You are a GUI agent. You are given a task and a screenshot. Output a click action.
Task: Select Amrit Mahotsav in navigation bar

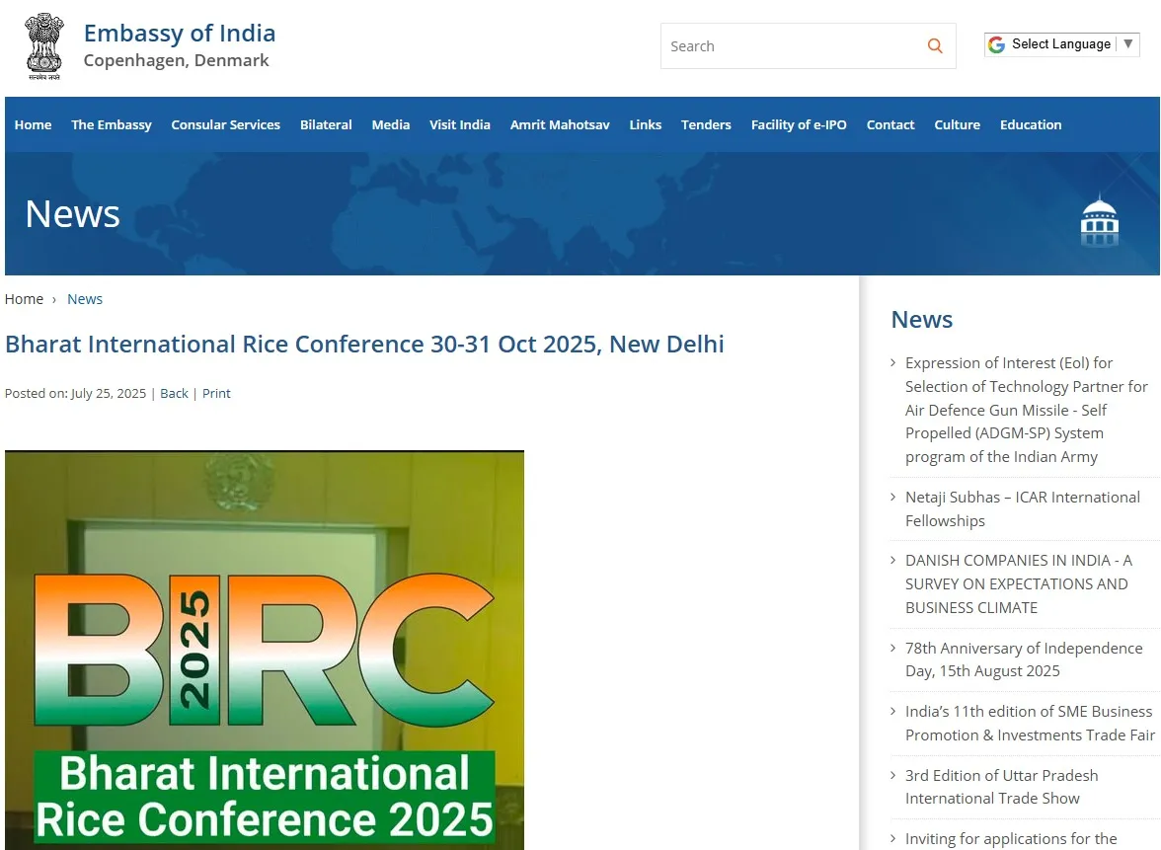560,124
